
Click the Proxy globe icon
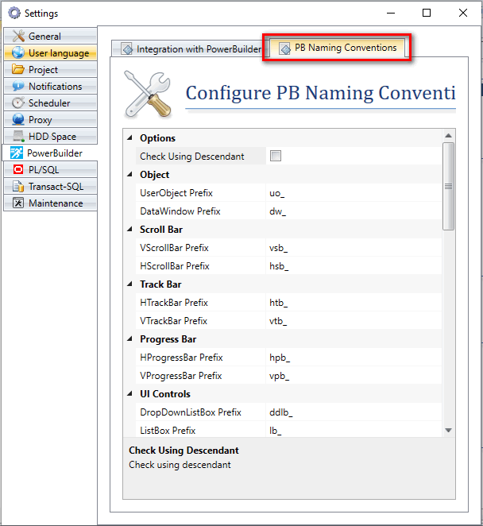[x=18, y=119]
